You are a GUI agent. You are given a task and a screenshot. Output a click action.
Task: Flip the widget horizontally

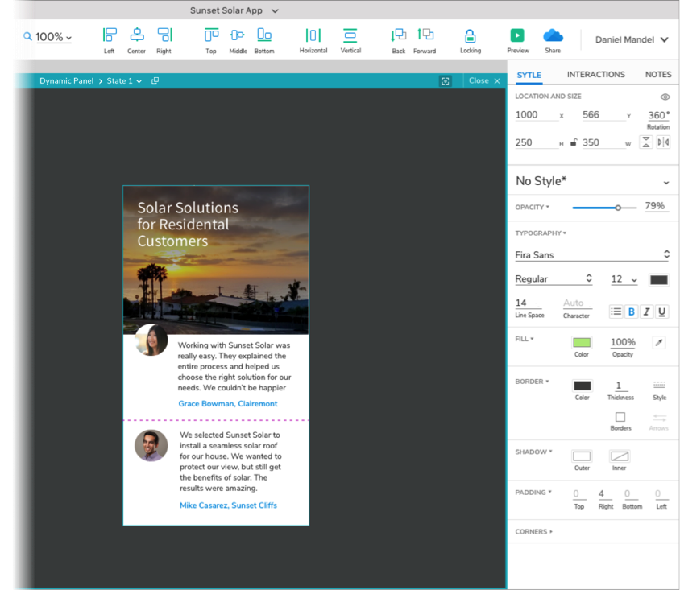[663, 142]
